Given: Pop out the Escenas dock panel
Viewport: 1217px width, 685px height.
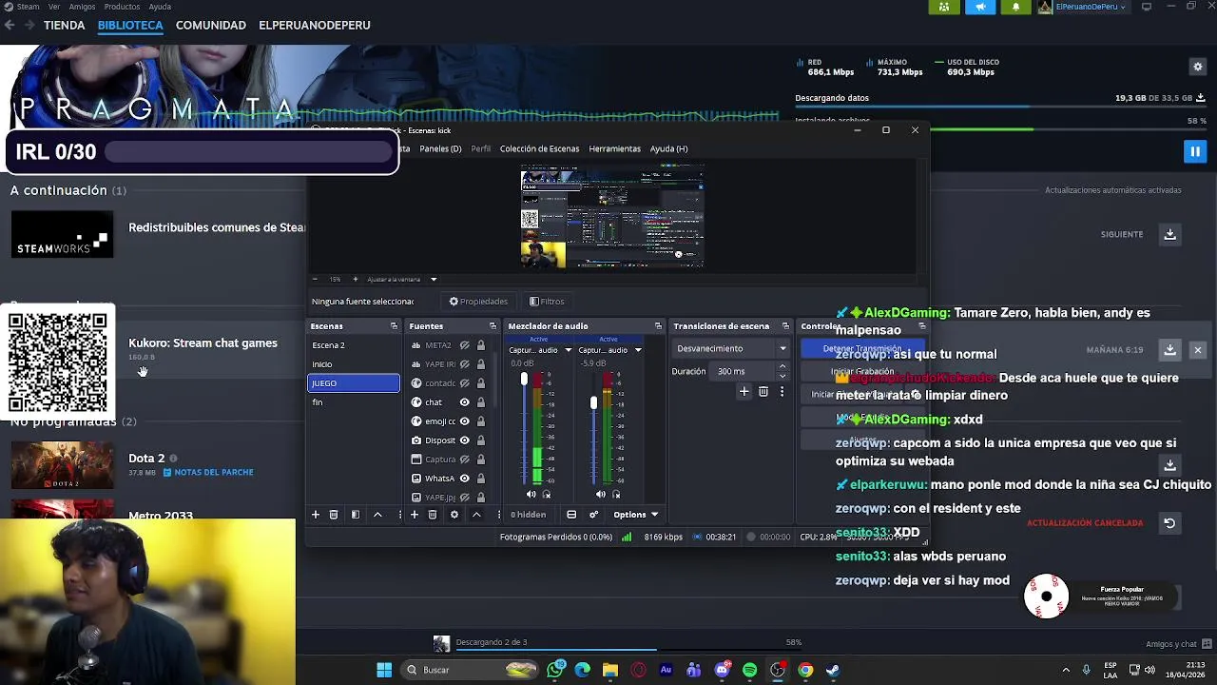Looking at the screenshot, I should (x=394, y=326).
